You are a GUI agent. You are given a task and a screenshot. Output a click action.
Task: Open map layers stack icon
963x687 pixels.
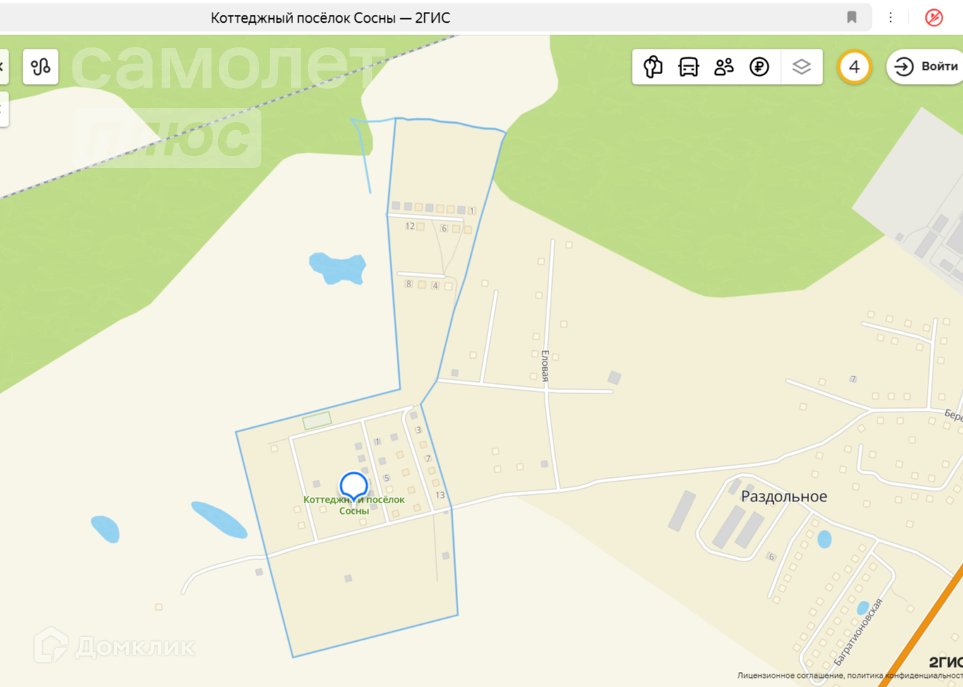801,67
